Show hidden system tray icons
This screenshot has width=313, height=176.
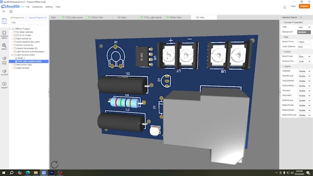(x=277, y=173)
